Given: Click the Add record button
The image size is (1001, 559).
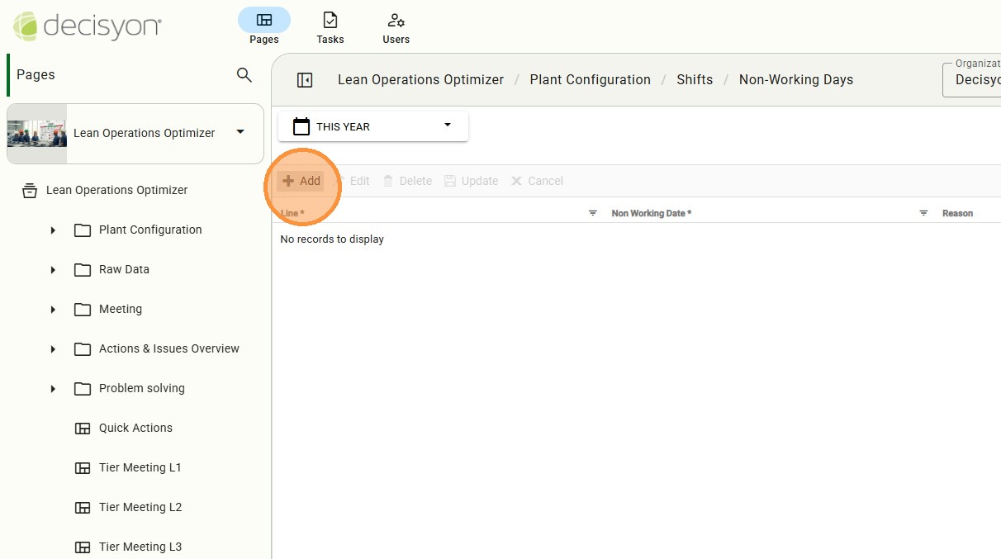Looking at the screenshot, I should click(301, 181).
